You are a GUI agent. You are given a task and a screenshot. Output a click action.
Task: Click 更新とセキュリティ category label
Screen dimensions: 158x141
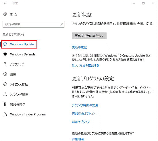[14, 34]
